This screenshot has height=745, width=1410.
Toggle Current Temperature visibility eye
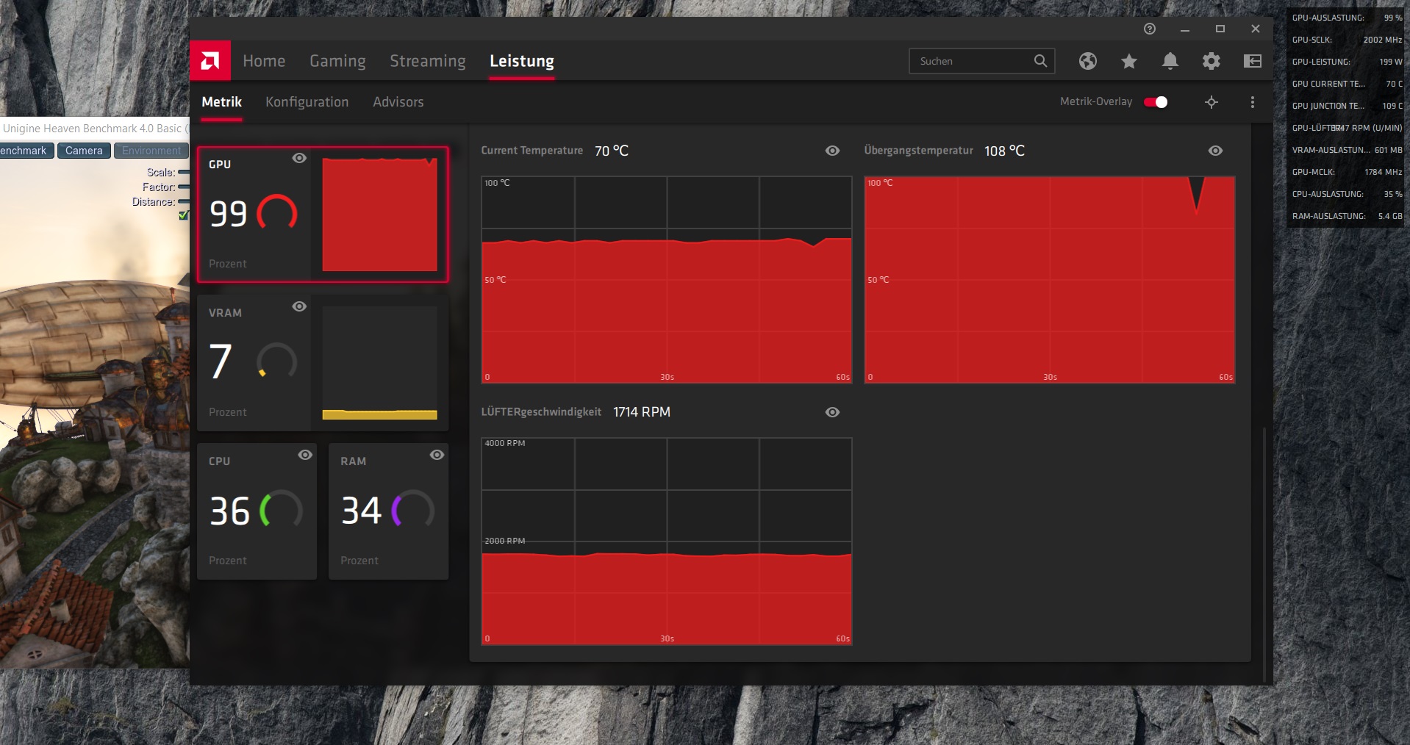pyautogui.click(x=832, y=151)
